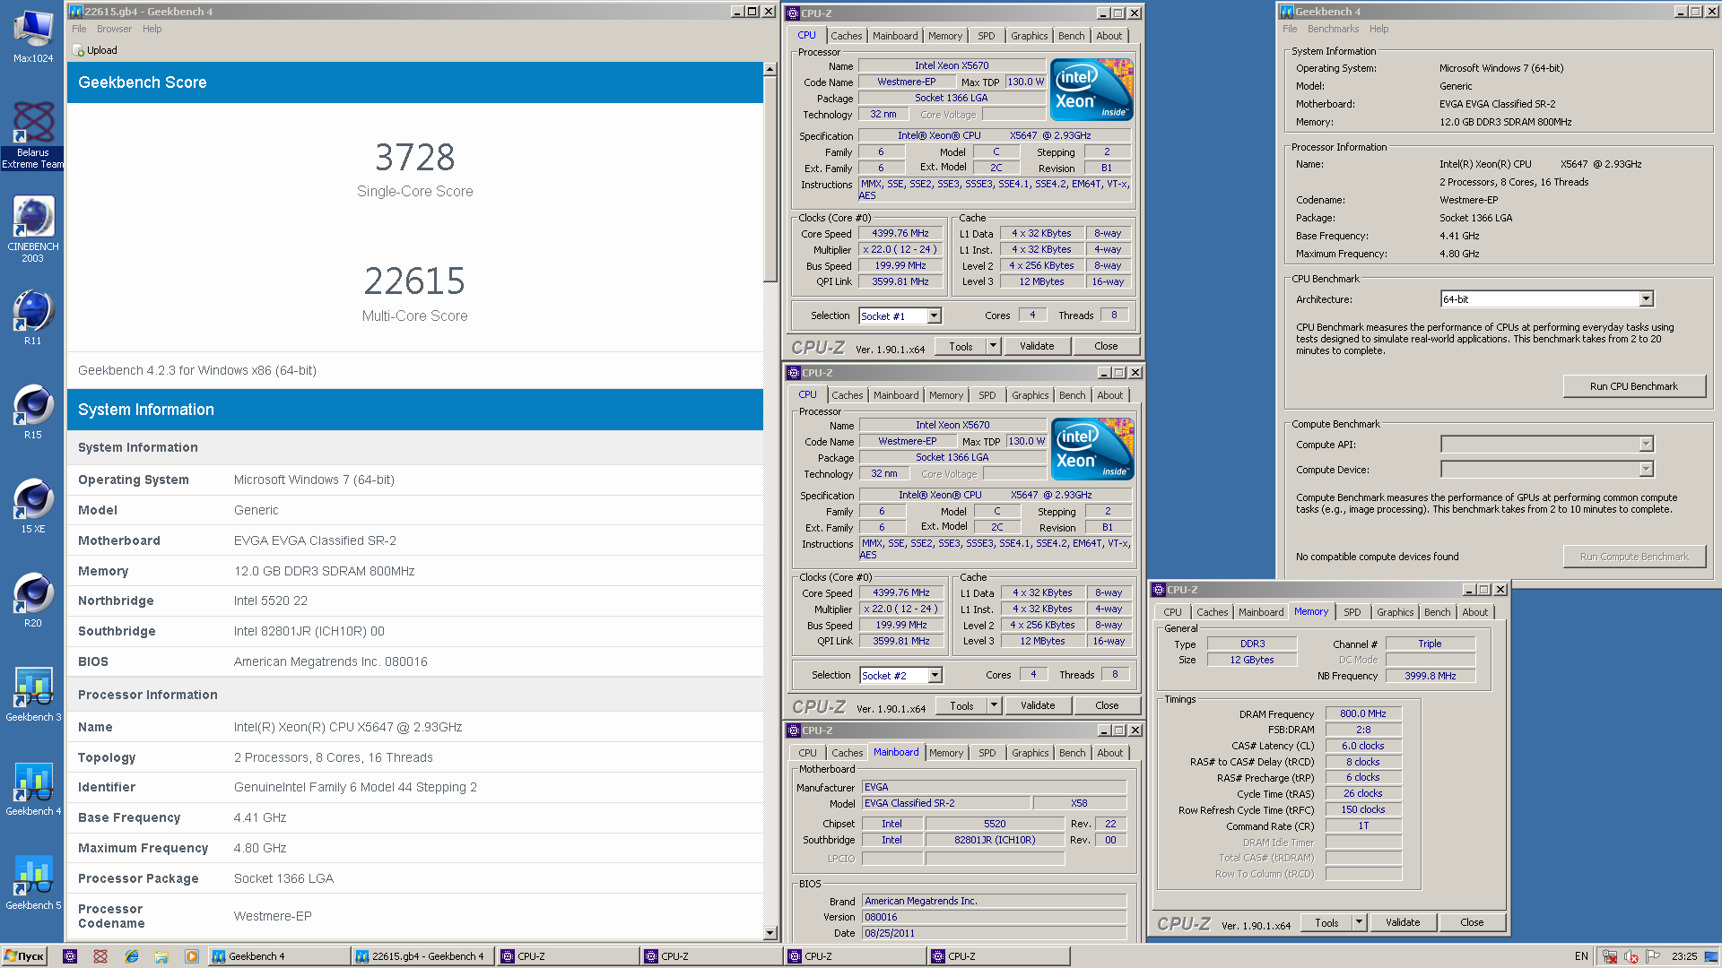
Task: Open Benchmarks menu in Geekbench 4
Action: click(x=1333, y=29)
